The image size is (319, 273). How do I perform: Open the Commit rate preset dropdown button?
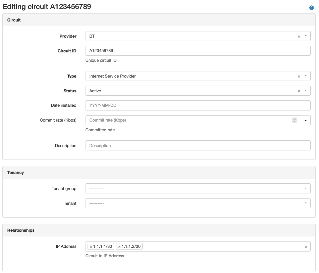click(306, 121)
